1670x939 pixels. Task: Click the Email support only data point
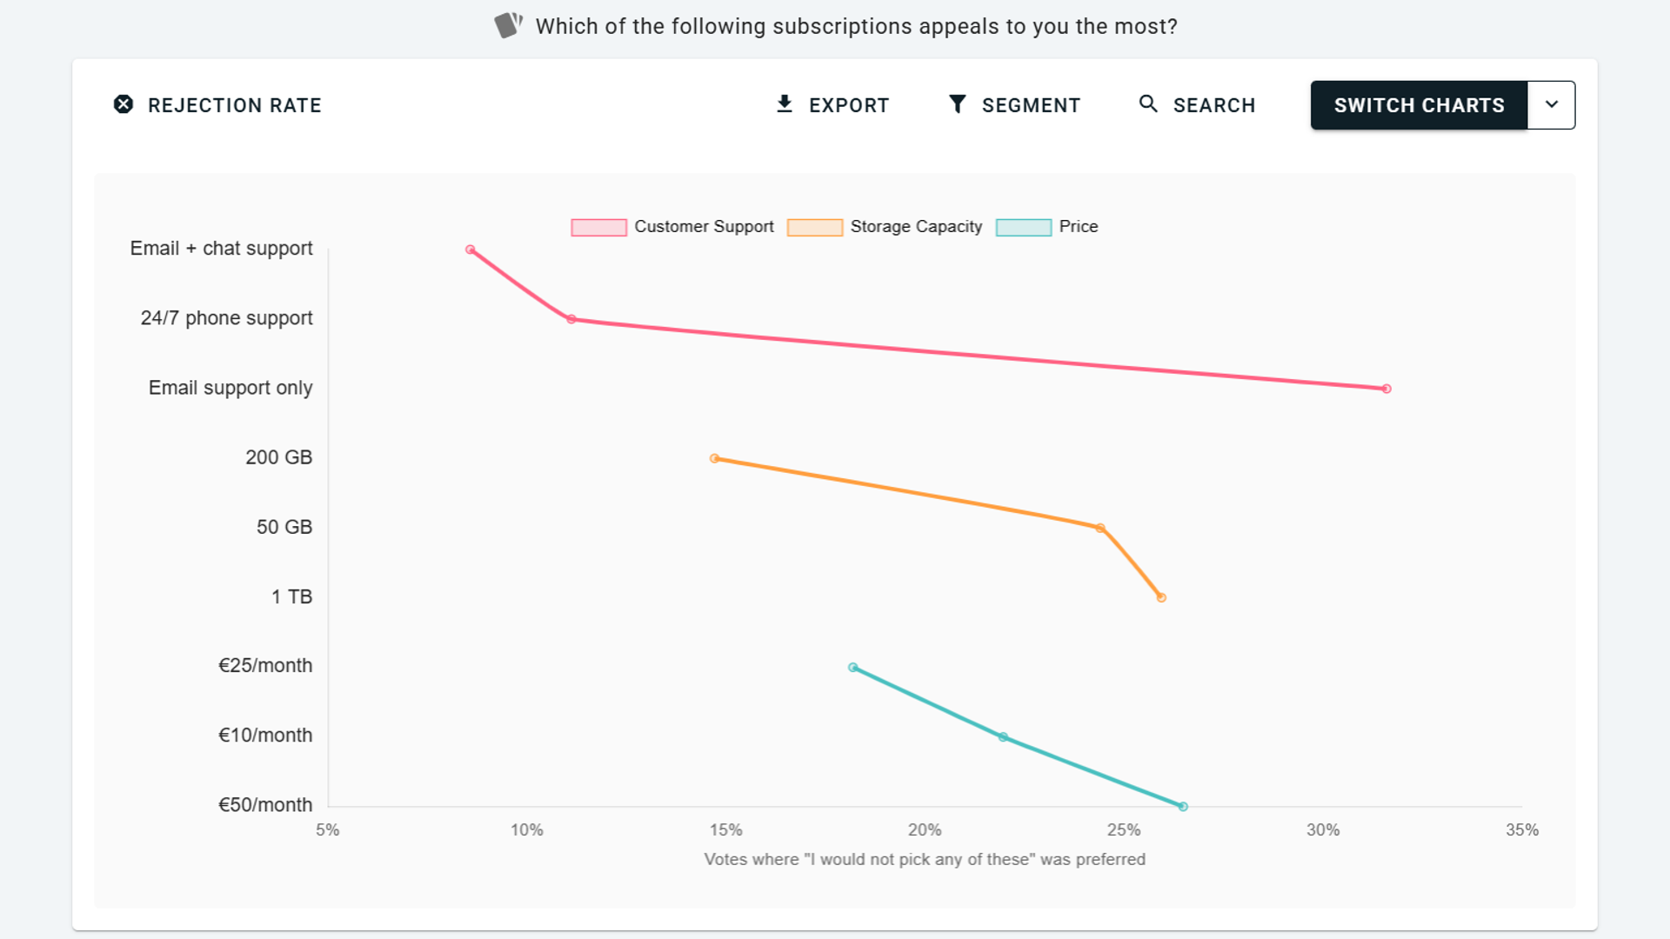click(x=1386, y=389)
